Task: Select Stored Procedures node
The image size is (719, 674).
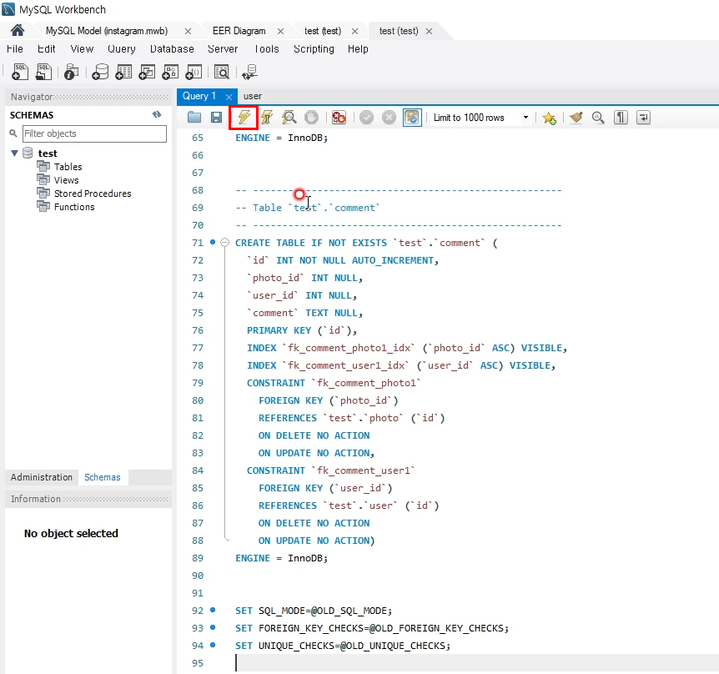Action: click(93, 194)
